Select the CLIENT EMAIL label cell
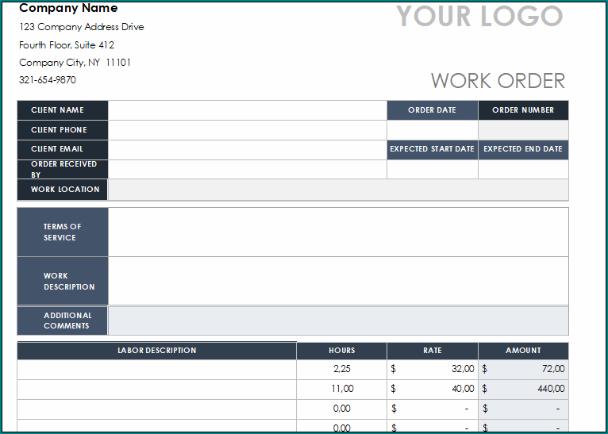The width and height of the screenshot is (608, 434). pyautogui.click(x=63, y=149)
